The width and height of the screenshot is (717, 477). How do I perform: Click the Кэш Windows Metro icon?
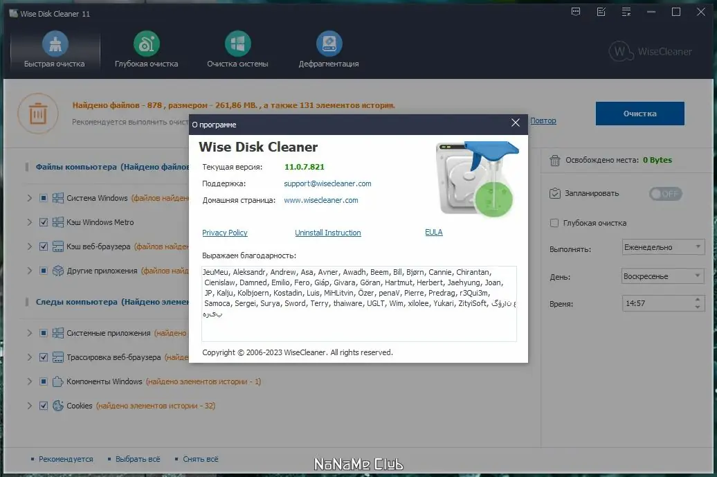pyautogui.click(x=58, y=222)
